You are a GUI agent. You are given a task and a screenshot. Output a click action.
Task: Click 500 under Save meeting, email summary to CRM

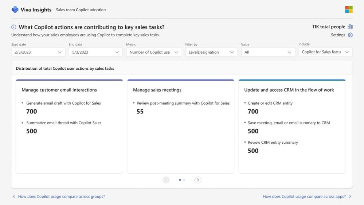coord(253,131)
